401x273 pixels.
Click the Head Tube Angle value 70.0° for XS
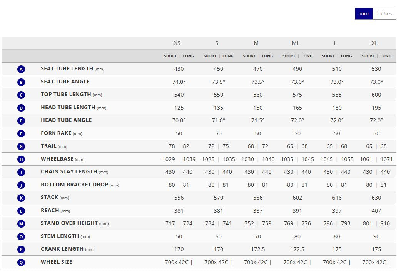click(x=179, y=120)
